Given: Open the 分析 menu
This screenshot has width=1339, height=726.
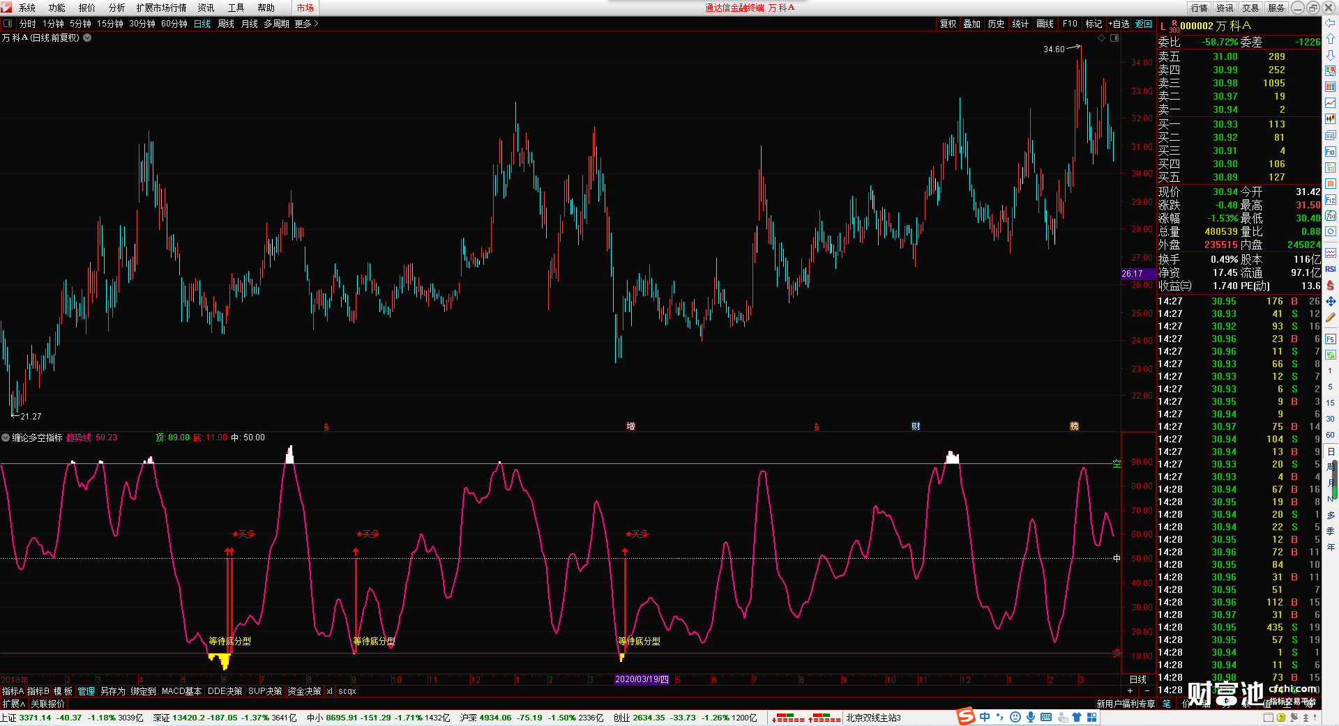Looking at the screenshot, I should 117,8.
